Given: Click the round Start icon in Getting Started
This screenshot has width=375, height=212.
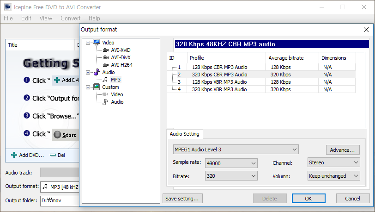Looking at the screenshot, I should 57,135.
